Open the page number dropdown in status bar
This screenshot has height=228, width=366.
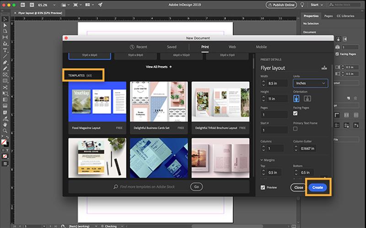coord(44,226)
